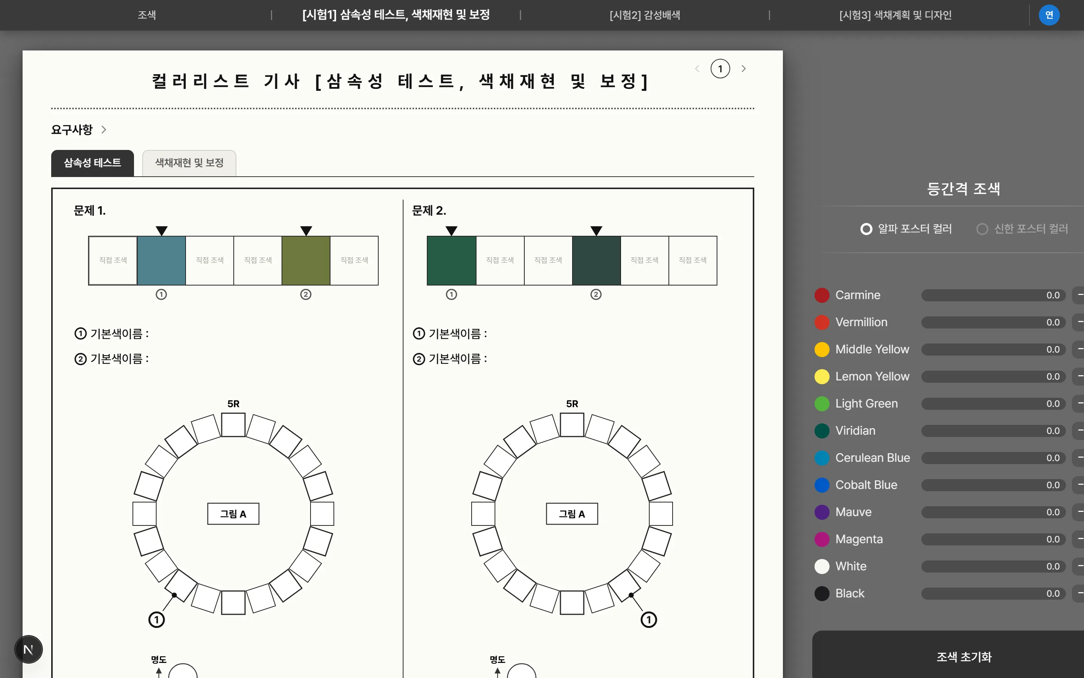Click the N logo badge at bottom left
1084x678 pixels.
coord(29,649)
